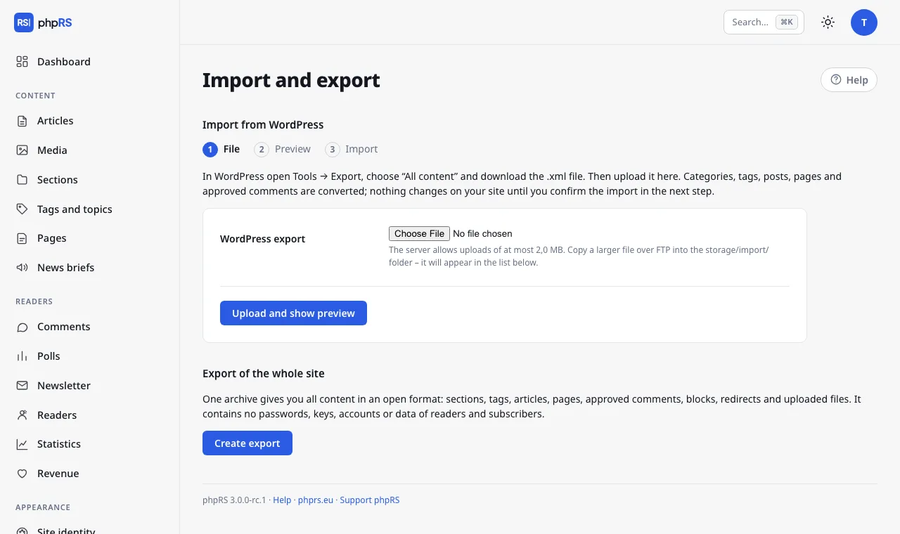The width and height of the screenshot is (900, 534).
Task: Open Revenue in the sidebar
Action: pos(90,474)
